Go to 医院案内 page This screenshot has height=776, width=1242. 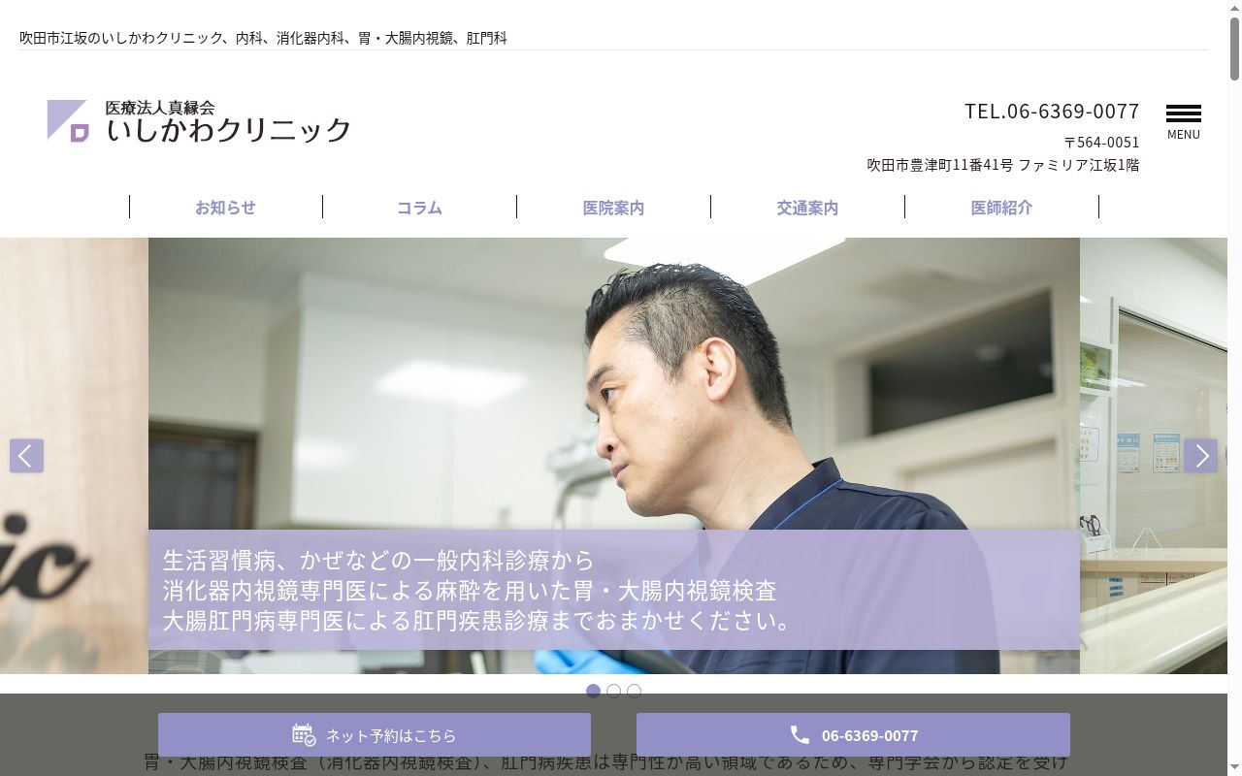[613, 208]
